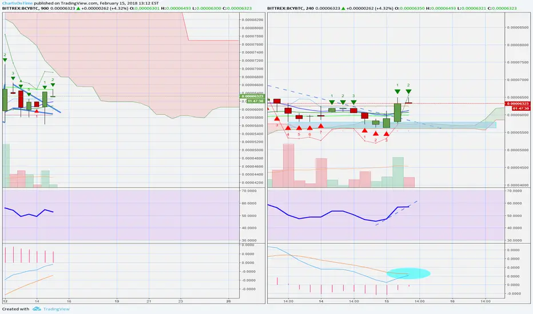The width and height of the screenshot is (533, 314).
Task: Select the 01:47:30 countdown label
Action: tap(521, 108)
